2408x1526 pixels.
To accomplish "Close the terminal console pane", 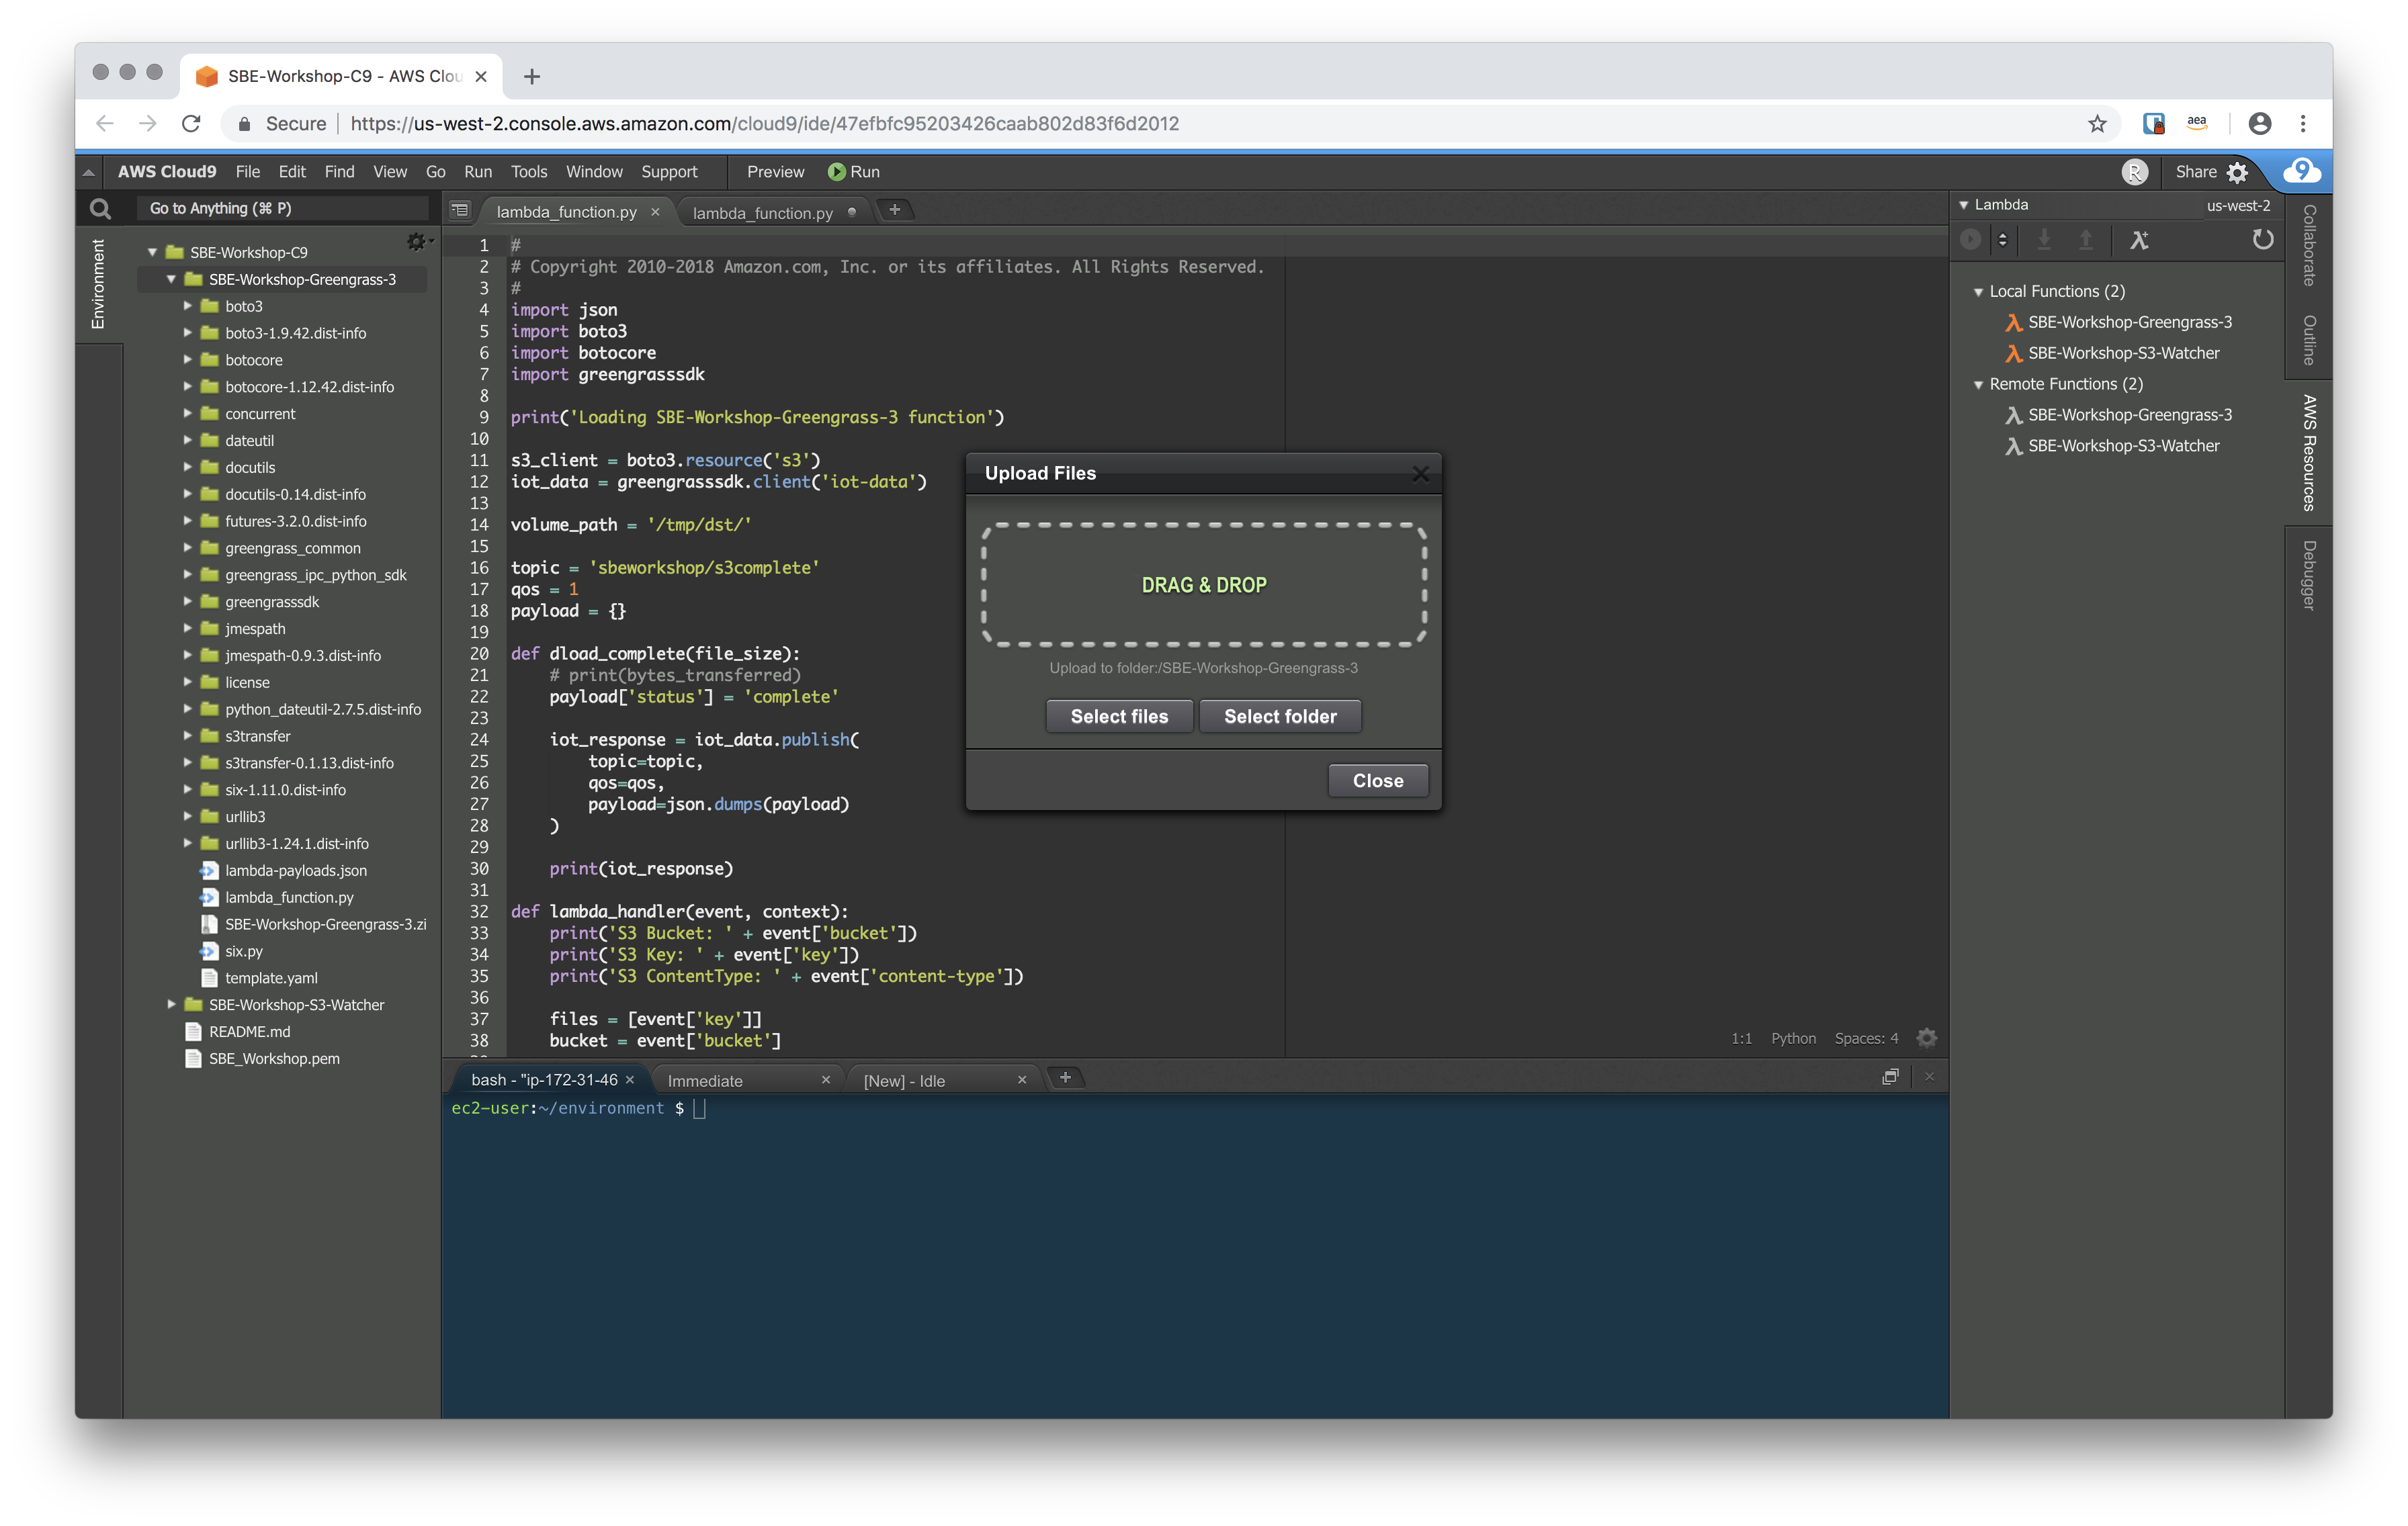I will [x=1929, y=1077].
